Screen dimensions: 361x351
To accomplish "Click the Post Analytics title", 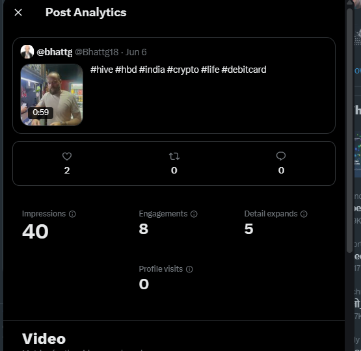I will [x=86, y=12].
